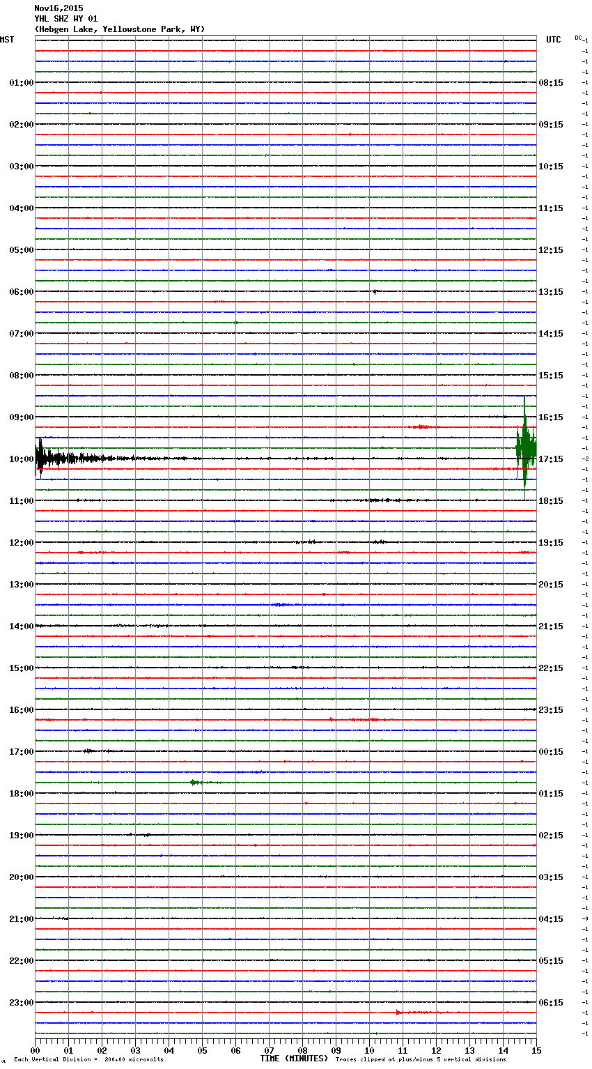The image size is (592, 1069).
Task: Click the 03:15 UTC time label
Action: (551, 877)
